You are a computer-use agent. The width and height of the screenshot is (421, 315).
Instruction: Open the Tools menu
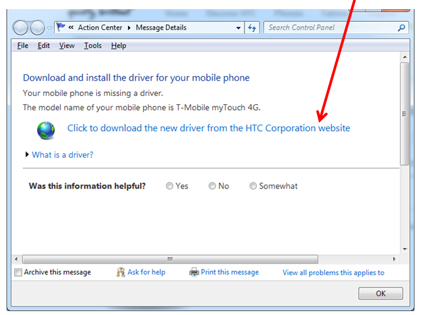pyautogui.click(x=93, y=46)
